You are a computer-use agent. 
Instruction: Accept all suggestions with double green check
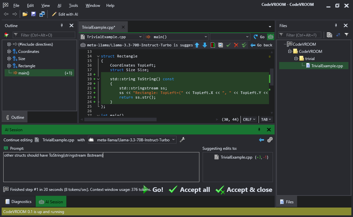[244, 45]
